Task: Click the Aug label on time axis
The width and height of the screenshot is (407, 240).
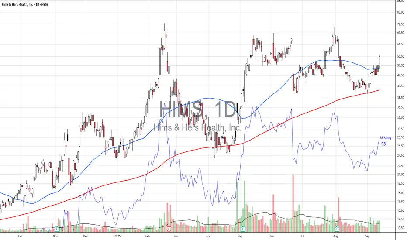Action: point(335,236)
